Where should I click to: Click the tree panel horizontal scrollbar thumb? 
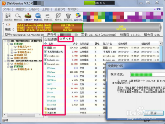[21, 115]
